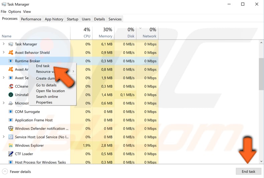Minimize the Task Manager window
The height and width of the screenshot is (178, 264).
pos(229,4)
